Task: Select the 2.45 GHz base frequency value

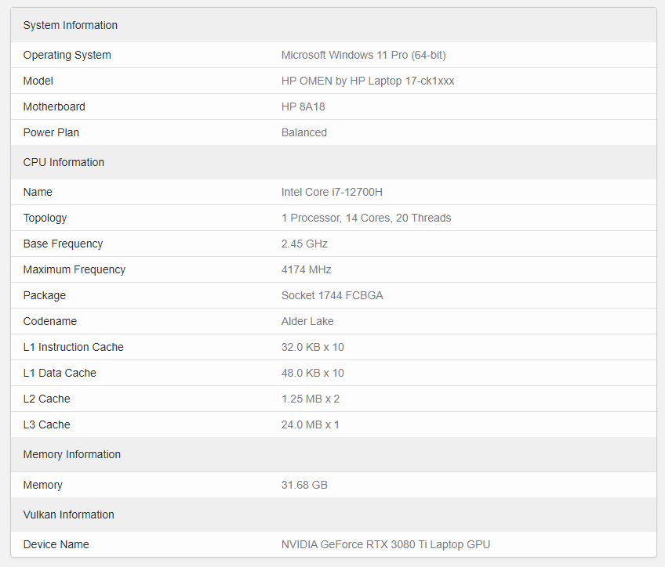Action: [x=304, y=244]
